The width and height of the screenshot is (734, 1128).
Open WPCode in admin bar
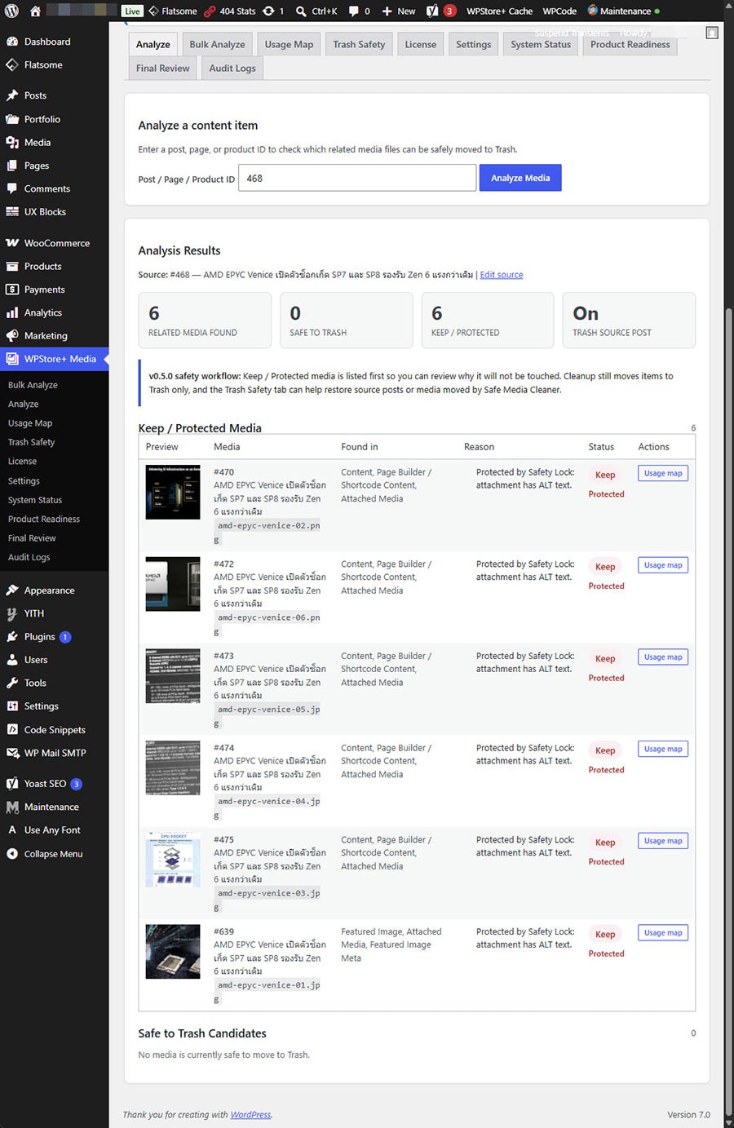click(559, 11)
